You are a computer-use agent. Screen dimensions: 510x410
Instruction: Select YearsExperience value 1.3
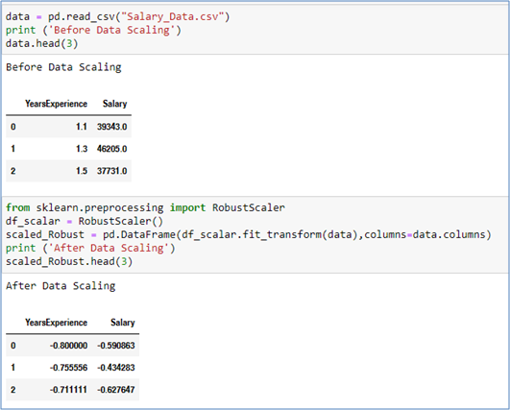pos(82,149)
